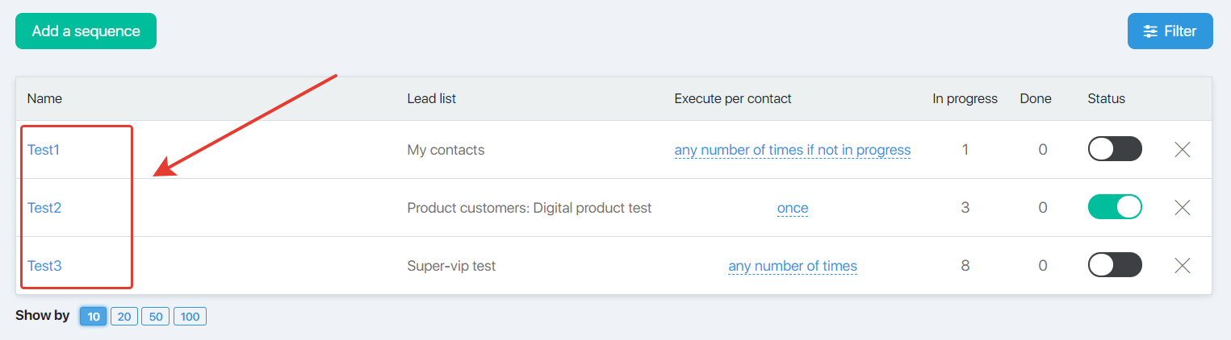This screenshot has width=1231, height=340.
Task: Open 'any number of times if not in progress' dropdown
Action: (793, 150)
